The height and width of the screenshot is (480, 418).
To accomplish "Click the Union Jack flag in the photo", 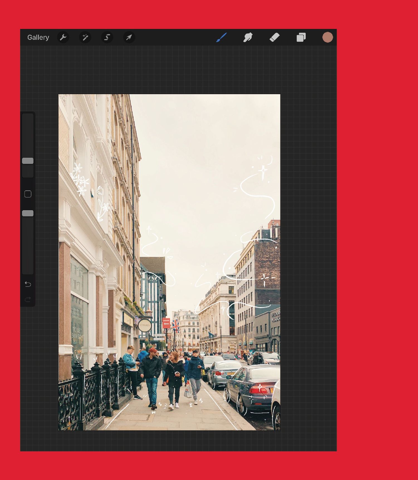I will click(175, 326).
